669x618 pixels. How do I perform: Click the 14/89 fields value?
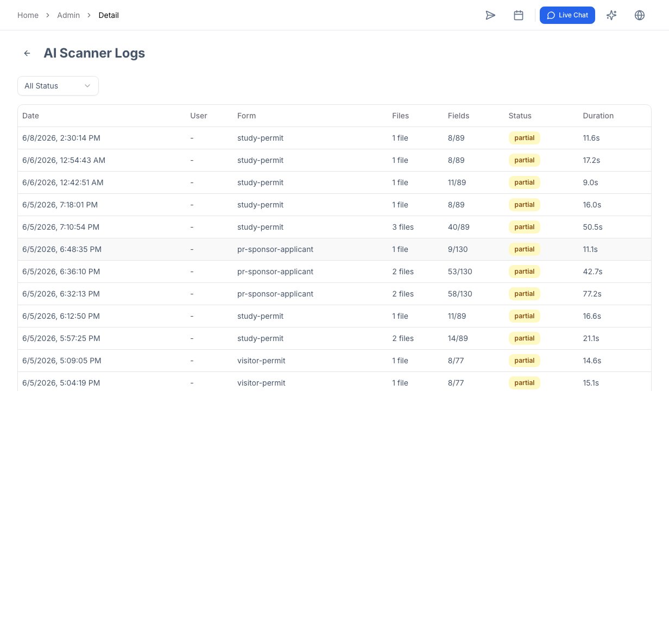[458, 338]
